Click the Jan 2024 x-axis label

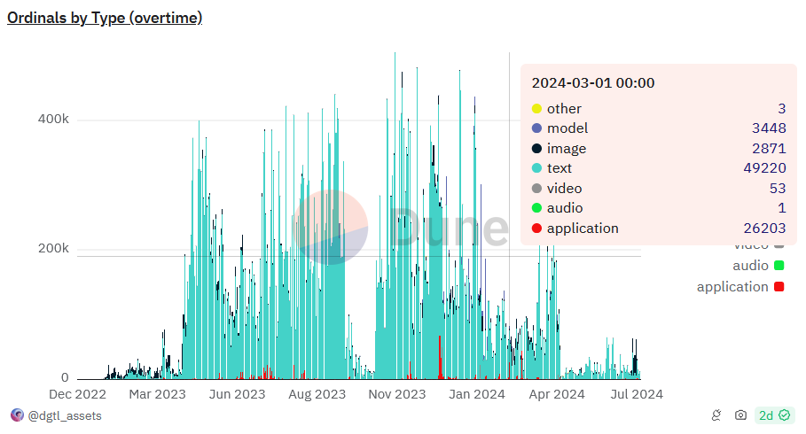tap(476, 394)
